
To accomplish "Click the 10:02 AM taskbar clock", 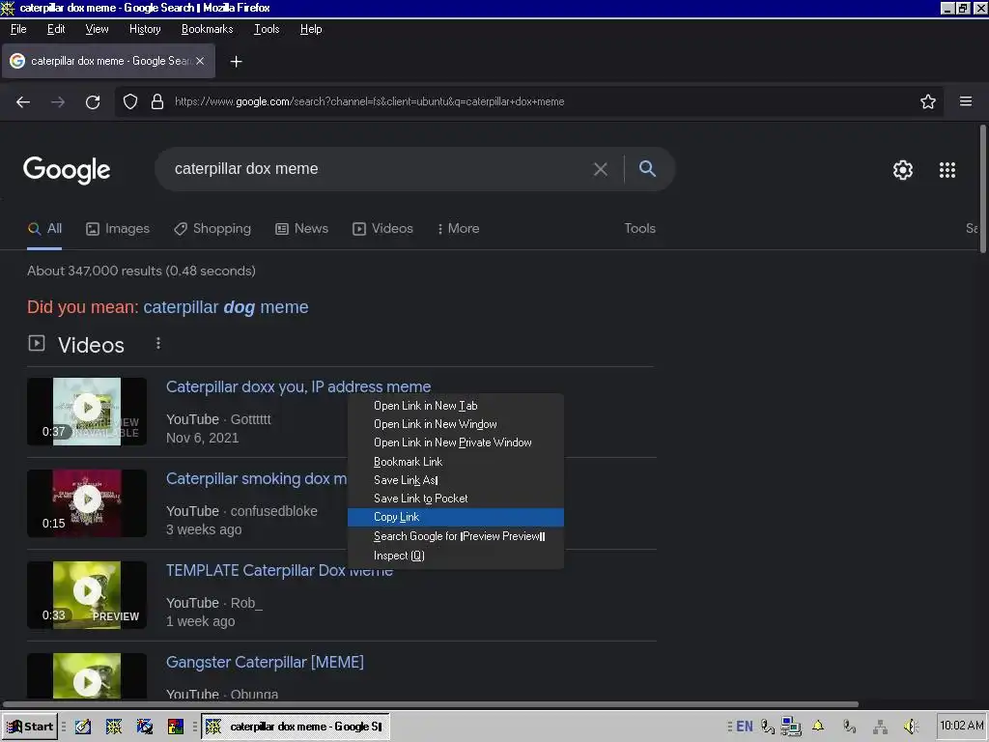I will click(x=962, y=726).
